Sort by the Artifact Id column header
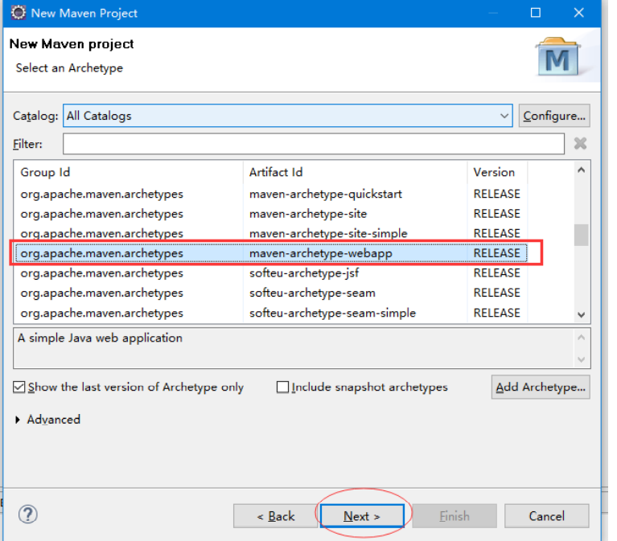The width and height of the screenshot is (617, 541). (355, 172)
